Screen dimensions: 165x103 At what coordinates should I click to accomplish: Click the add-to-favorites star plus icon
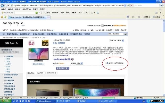5,17
